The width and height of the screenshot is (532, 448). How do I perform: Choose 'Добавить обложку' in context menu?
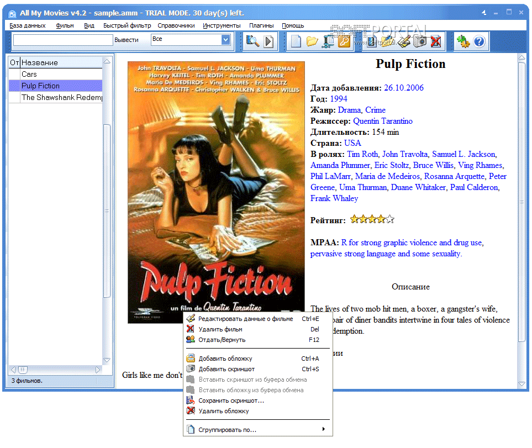(258, 359)
